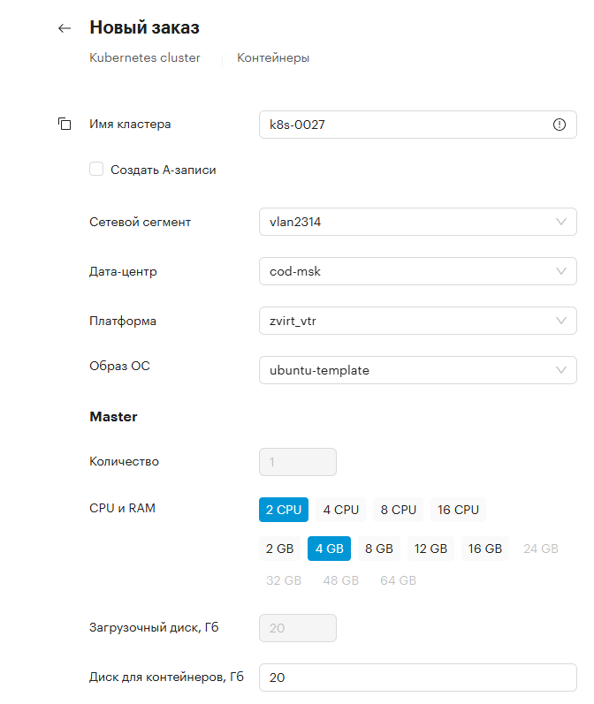
Task: Click the Образ ОС label
Action: click(x=119, y=366)
